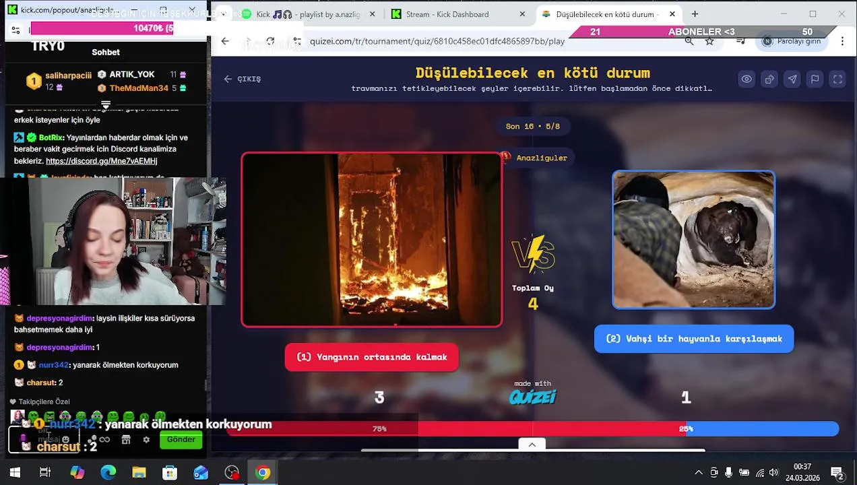
Task: Open chat settings gear in Kick popout
Action: pos(146,440)
